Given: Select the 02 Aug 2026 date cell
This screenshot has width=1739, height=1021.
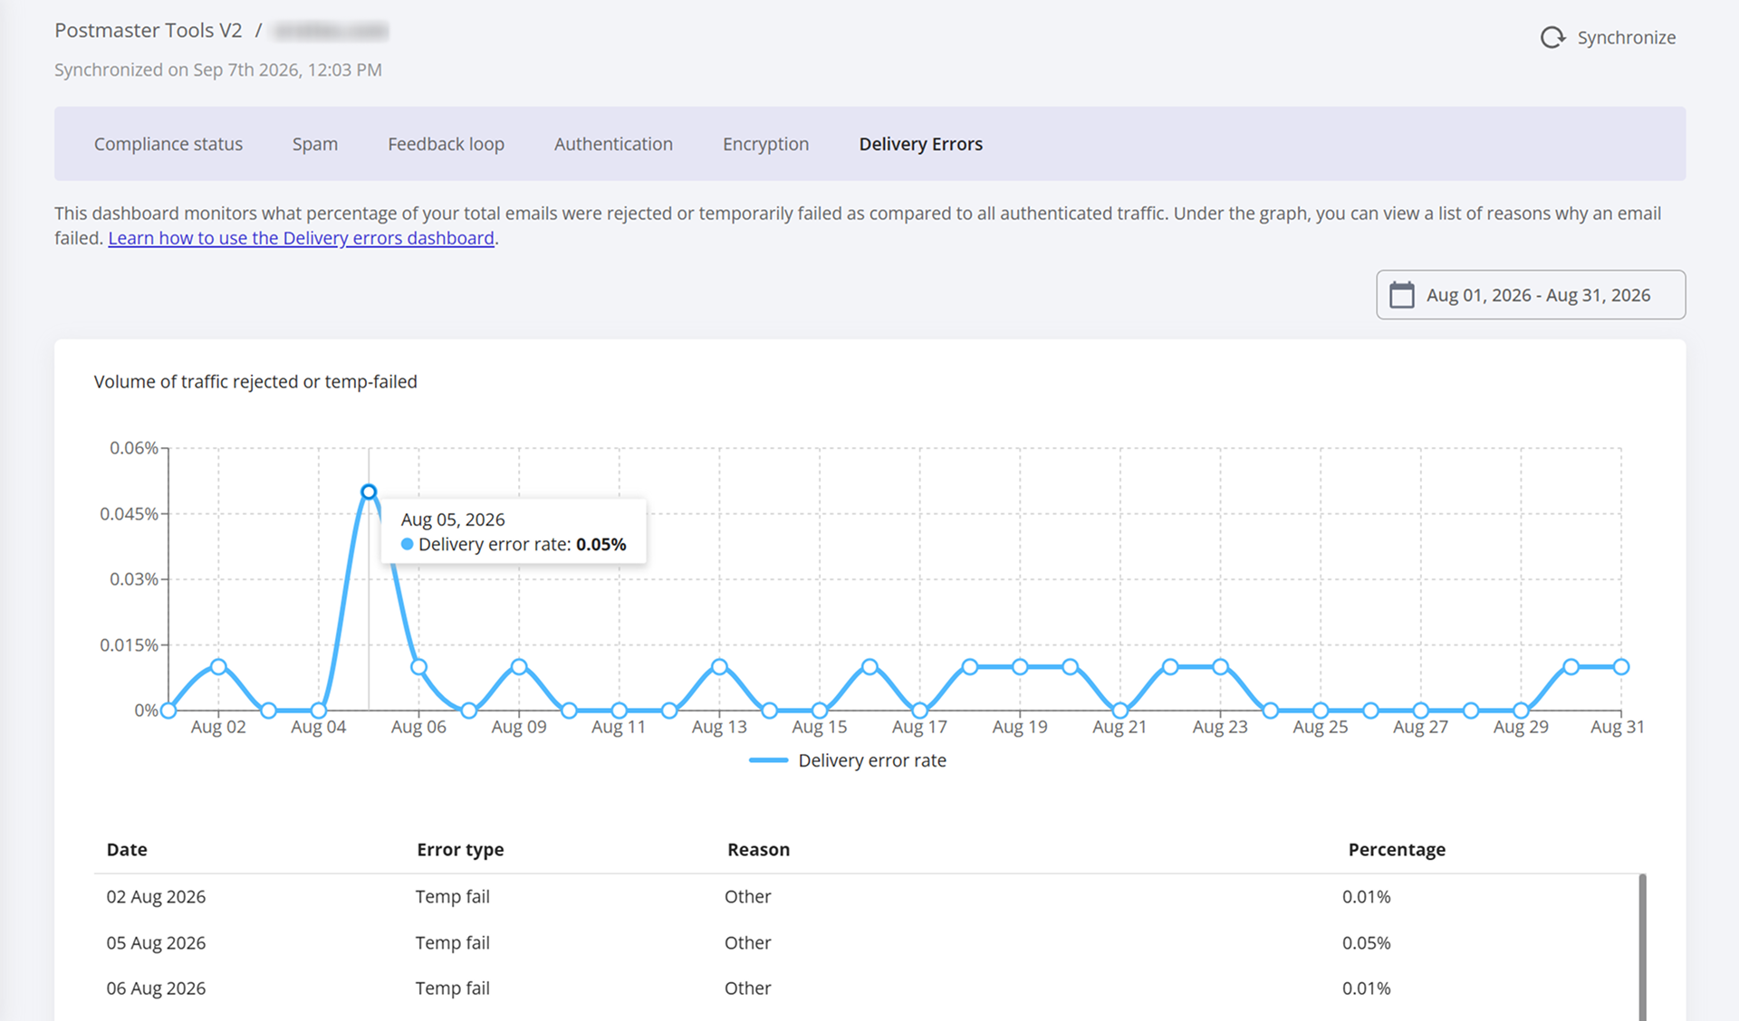Looking at the screenshot, I should coord(156,896).
